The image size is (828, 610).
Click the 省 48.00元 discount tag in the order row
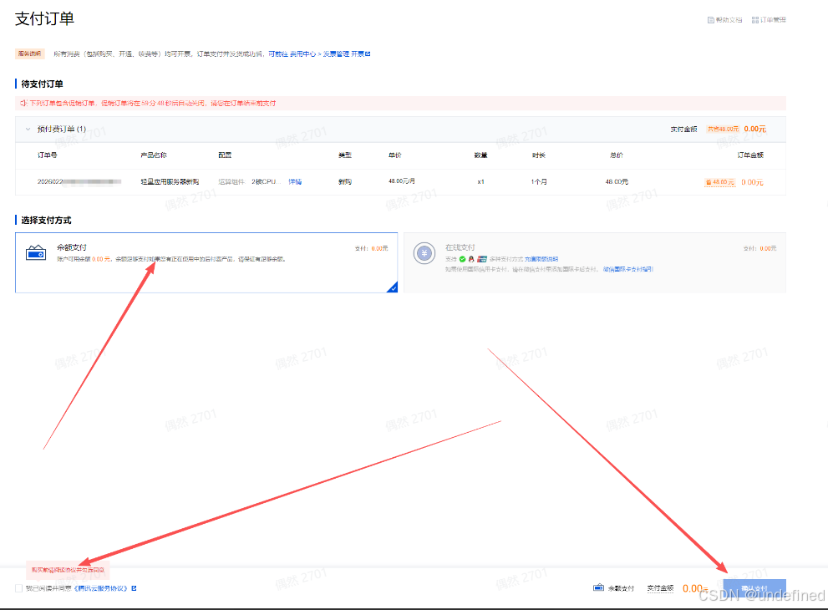coord(719,182)
